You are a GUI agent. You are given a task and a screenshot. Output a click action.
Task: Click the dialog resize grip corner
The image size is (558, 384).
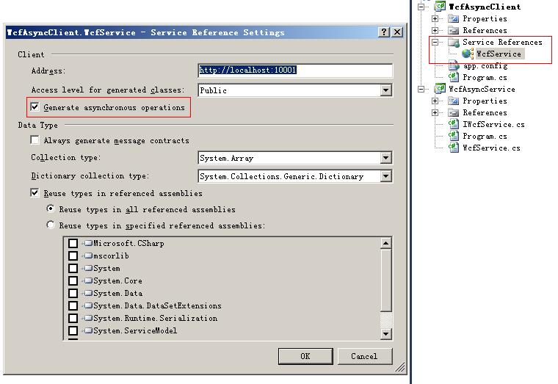click(401, 367)
